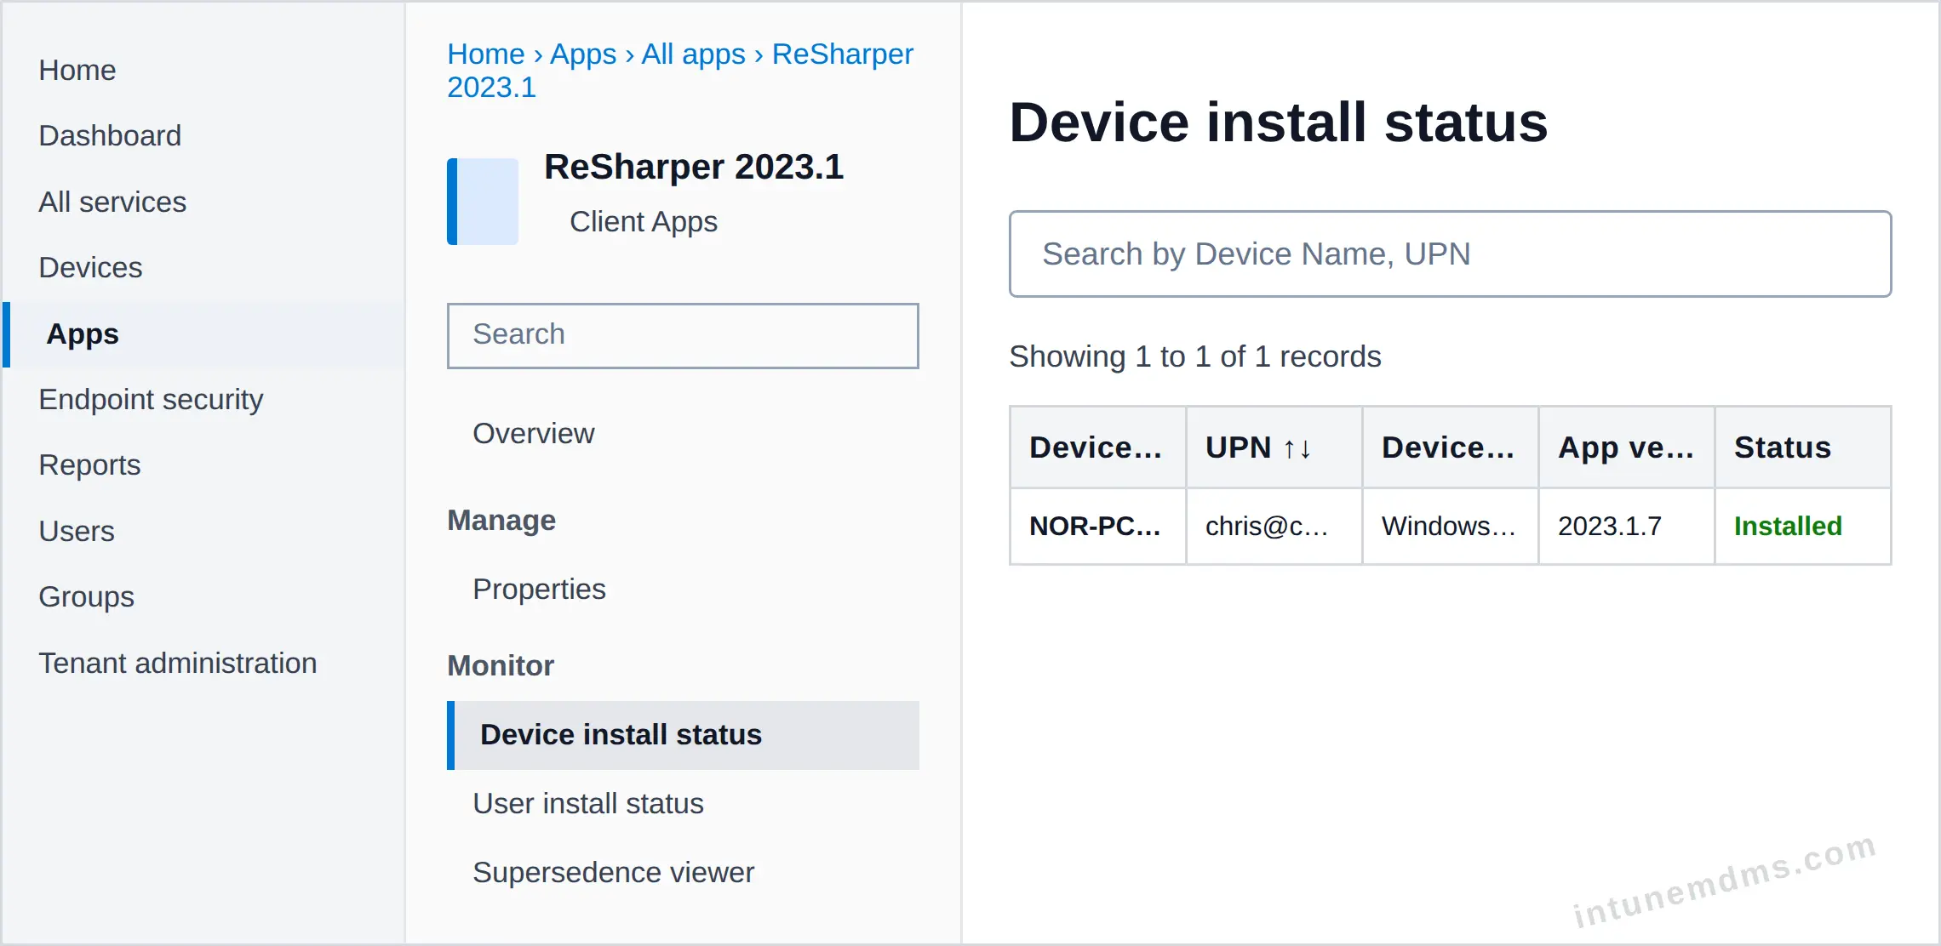This screenshot has width=1941, height=946.
Task: Open device NOR-PC… row entry
Action: point(1097,526)
